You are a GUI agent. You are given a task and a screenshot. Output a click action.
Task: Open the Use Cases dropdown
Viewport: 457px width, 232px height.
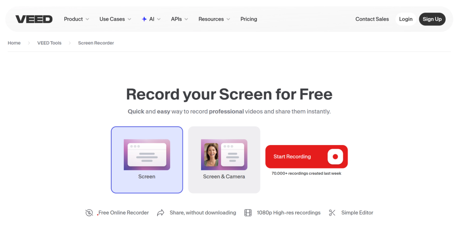click(x=115, y=19)
